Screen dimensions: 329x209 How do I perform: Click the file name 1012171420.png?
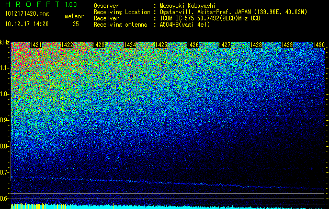point(27,14)
